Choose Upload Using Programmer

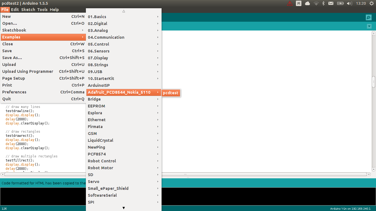click(x=43, y=71)
